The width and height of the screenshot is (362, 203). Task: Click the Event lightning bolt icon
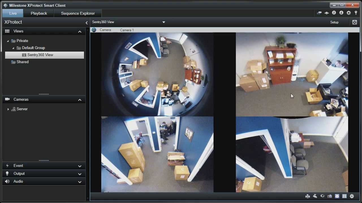[7, 166]
